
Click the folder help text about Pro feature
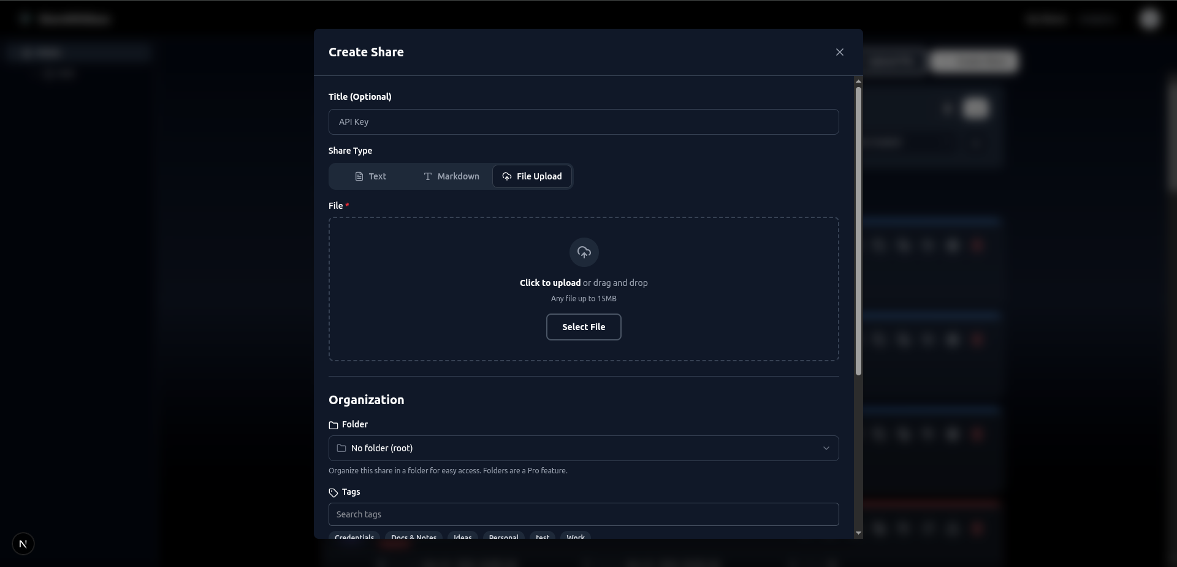pos(448,471)
